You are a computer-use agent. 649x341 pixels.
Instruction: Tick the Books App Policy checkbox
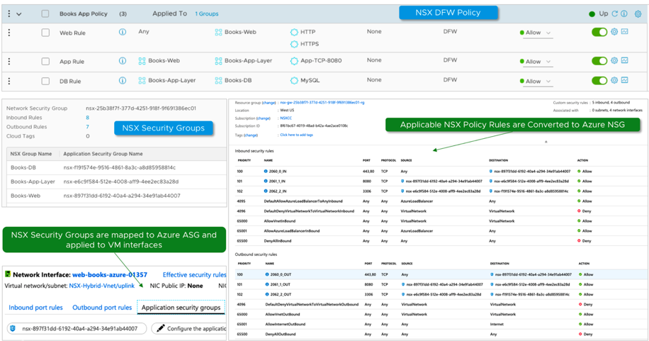(x=45, y=13)
